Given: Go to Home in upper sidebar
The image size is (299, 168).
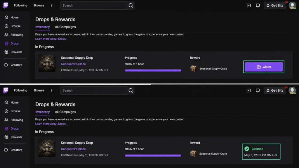Looking at the screenshot, I should coord(12,17).
